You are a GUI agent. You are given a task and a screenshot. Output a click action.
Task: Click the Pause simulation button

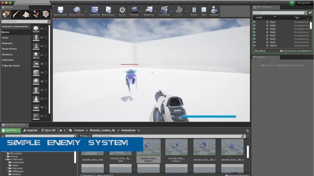[194, 10]
